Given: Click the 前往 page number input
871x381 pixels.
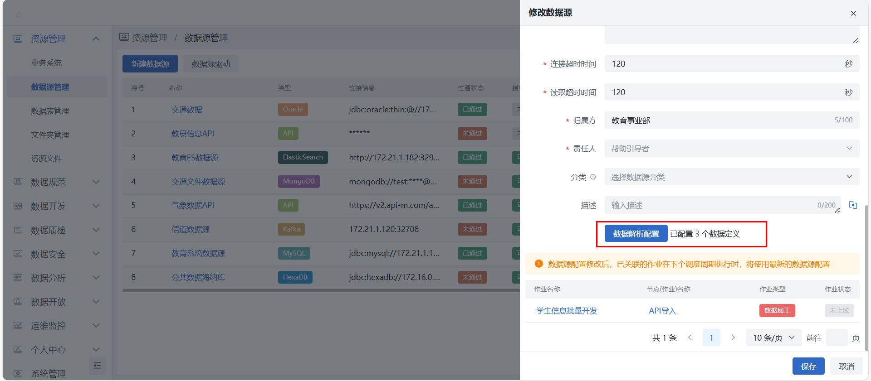Looking at the screenshot, I should pos(837,338).
